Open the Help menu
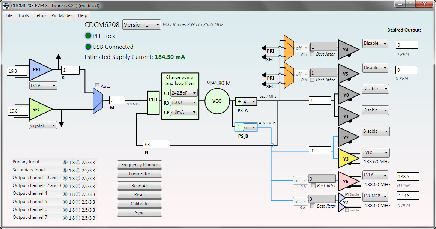The width and height of the screenshot is (436, 229). click(x=83, y=15)
